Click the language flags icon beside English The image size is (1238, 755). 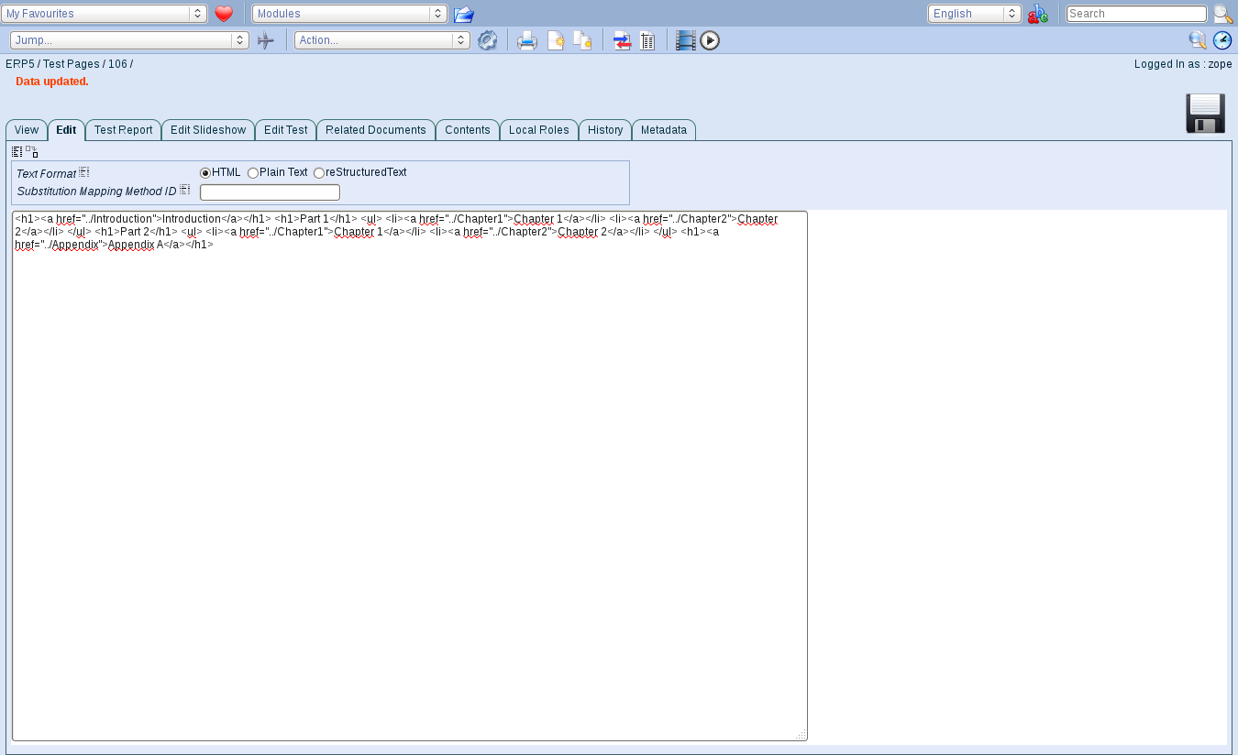1038,14
